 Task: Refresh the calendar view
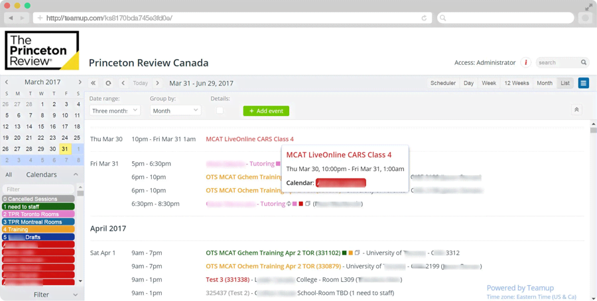coord(109,83)
